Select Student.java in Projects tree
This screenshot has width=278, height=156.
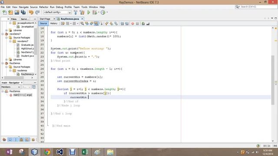click(27, 56)
